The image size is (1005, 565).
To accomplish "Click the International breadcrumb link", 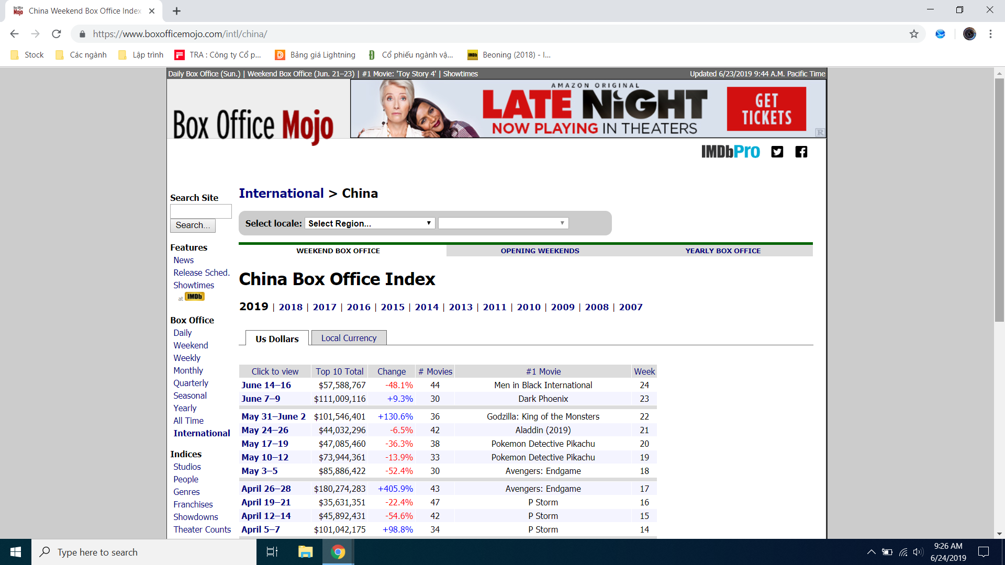I will tap(281, 194).
